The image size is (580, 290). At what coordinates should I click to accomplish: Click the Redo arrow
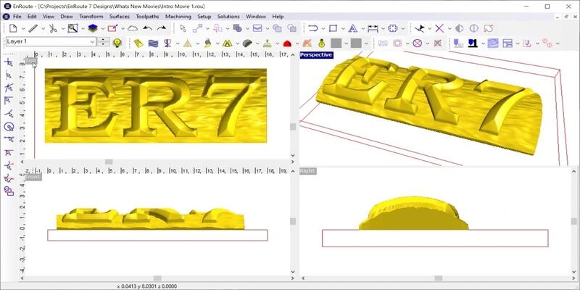pyautogui.click(x=162, y=28)
